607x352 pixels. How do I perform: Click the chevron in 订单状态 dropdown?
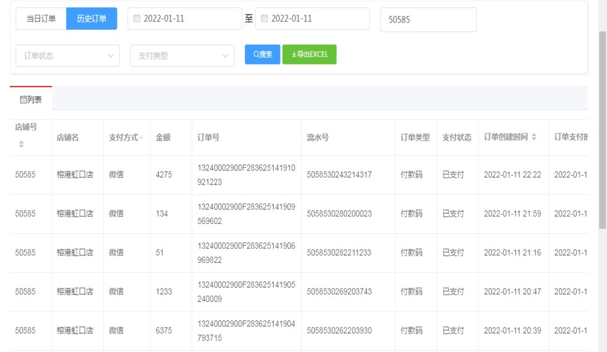pyautogui.click(x=111, y=56)
